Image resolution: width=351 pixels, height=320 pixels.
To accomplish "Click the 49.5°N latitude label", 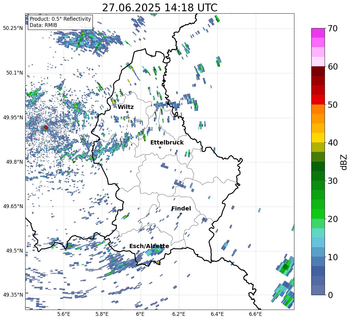I will pyautogui.click(x=15, y=251).
